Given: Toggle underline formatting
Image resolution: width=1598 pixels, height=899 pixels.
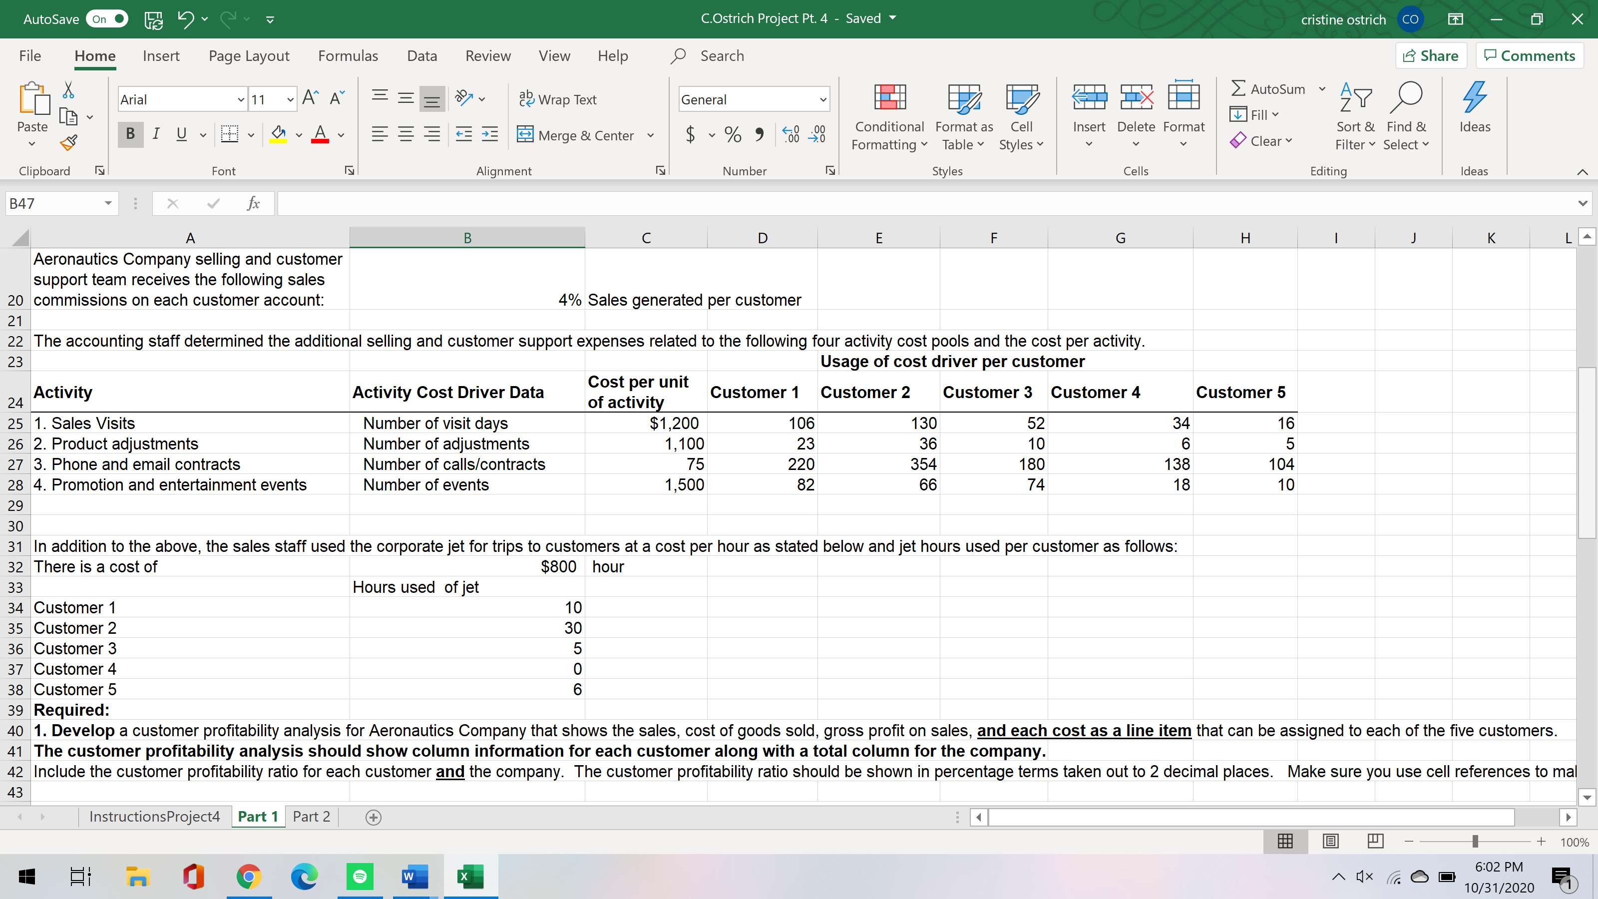Looking at the screenshot, I should pos(181,134).
